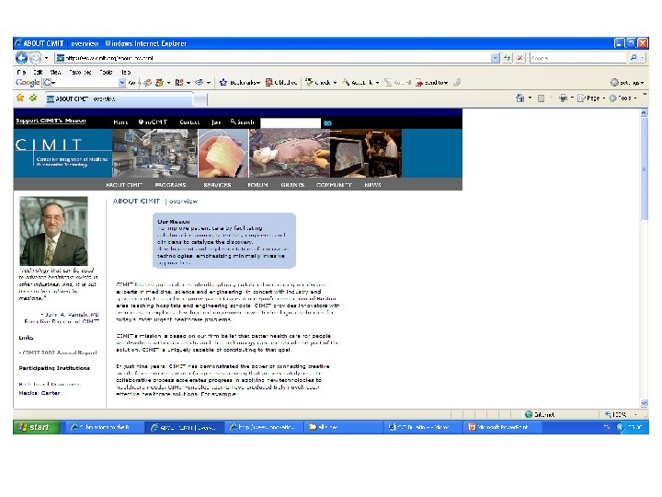Click the CIMIT site search input field
Viewport: 662px width, 497px height.
pyautogui.click(x=291, y=123)
